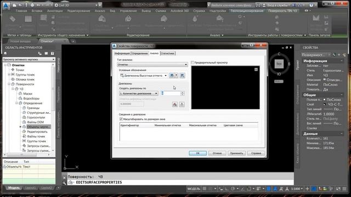The width and height of the screenshot is (351, 197).
Task: Click the legend style edit icon
Action: (x=172, y=76)
